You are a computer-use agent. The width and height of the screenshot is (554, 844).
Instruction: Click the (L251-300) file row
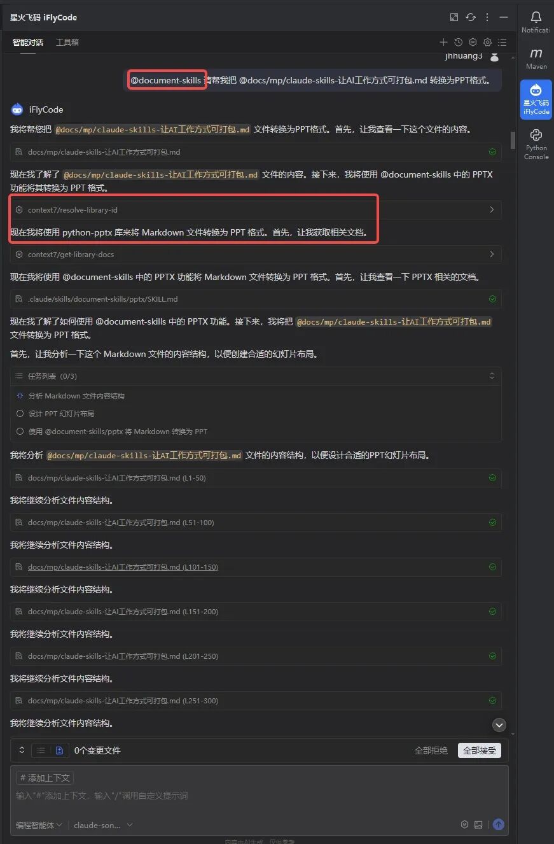pyautogui.click(x=256, y=700)
